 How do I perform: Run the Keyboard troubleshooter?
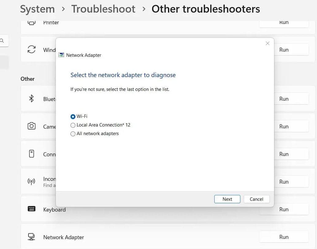(284, 209)
